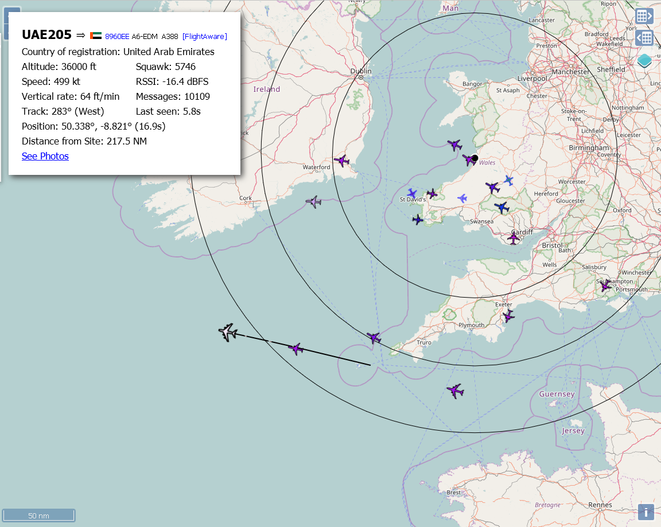Collapse the sidebar with left-arrow table button
This screenshot has width=661, height=527.
click(644, 38)
